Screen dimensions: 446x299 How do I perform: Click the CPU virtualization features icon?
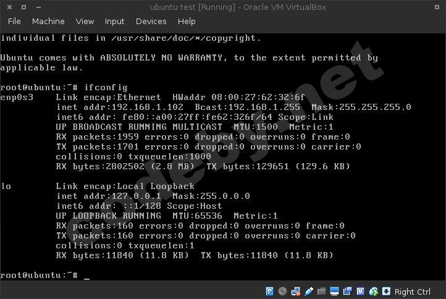360,292
